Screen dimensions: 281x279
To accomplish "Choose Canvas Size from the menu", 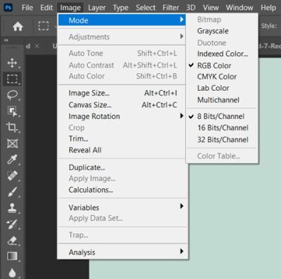I will pos(122,105).
